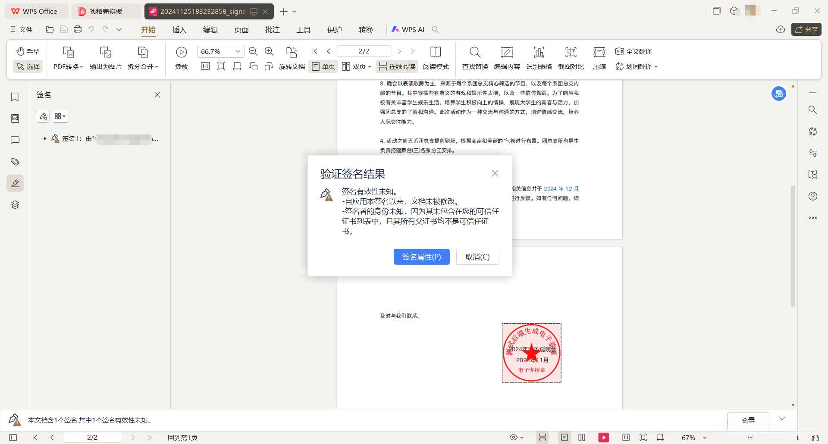Open the 文件 file menu
828x444 pixels.
[x=22, y=29]
